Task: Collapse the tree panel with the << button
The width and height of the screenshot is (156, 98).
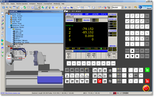Action: click(x=7, y=11)
